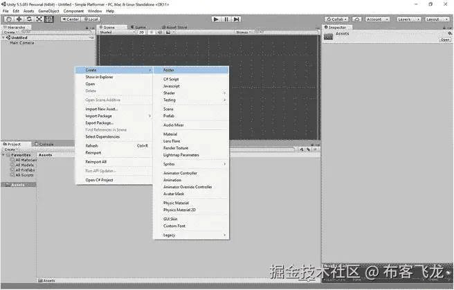Open the Collab dropdown

(x=337, y=19)
